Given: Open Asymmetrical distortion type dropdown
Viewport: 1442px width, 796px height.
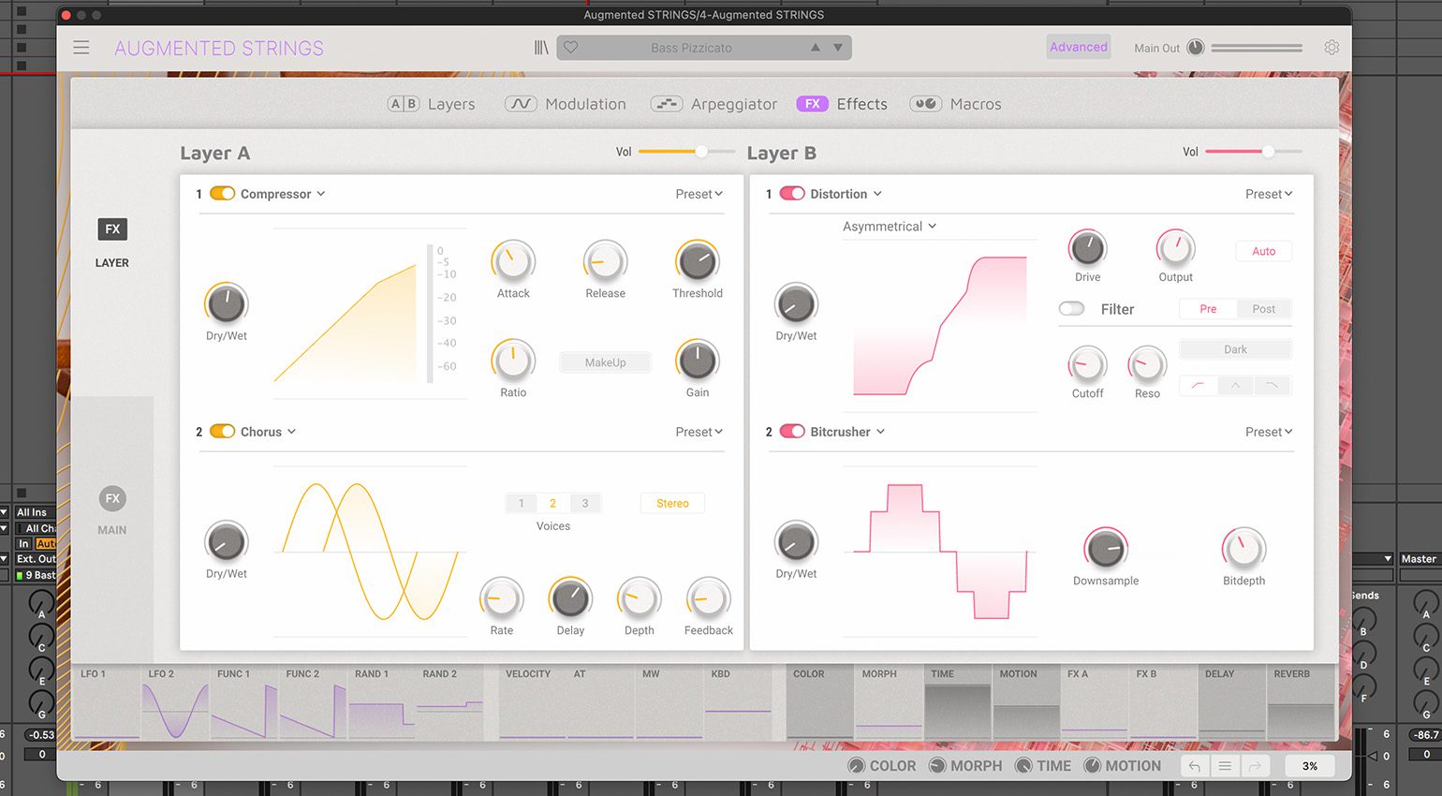Looking at the screenshot, I should coord(890,227).
